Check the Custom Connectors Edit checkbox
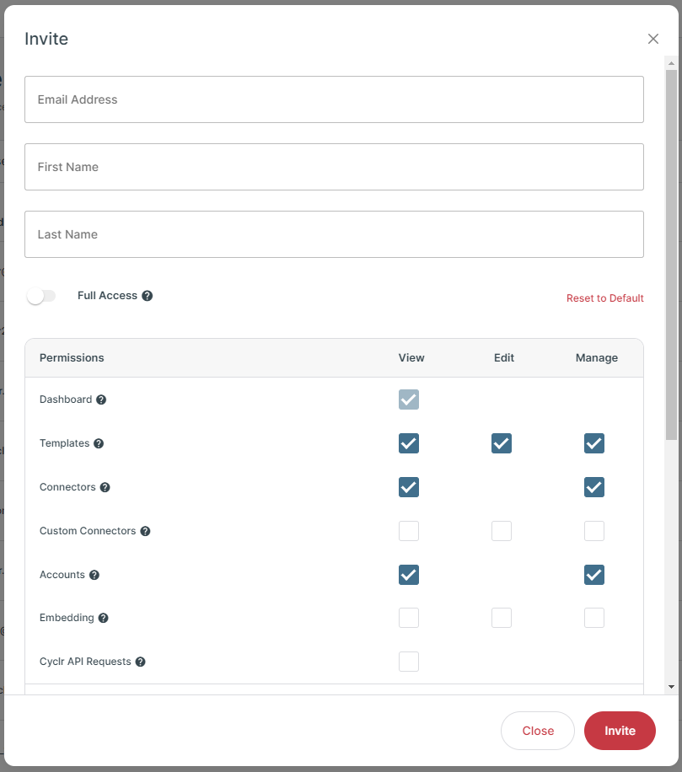682x772 pixels. [x=502, y=531]
